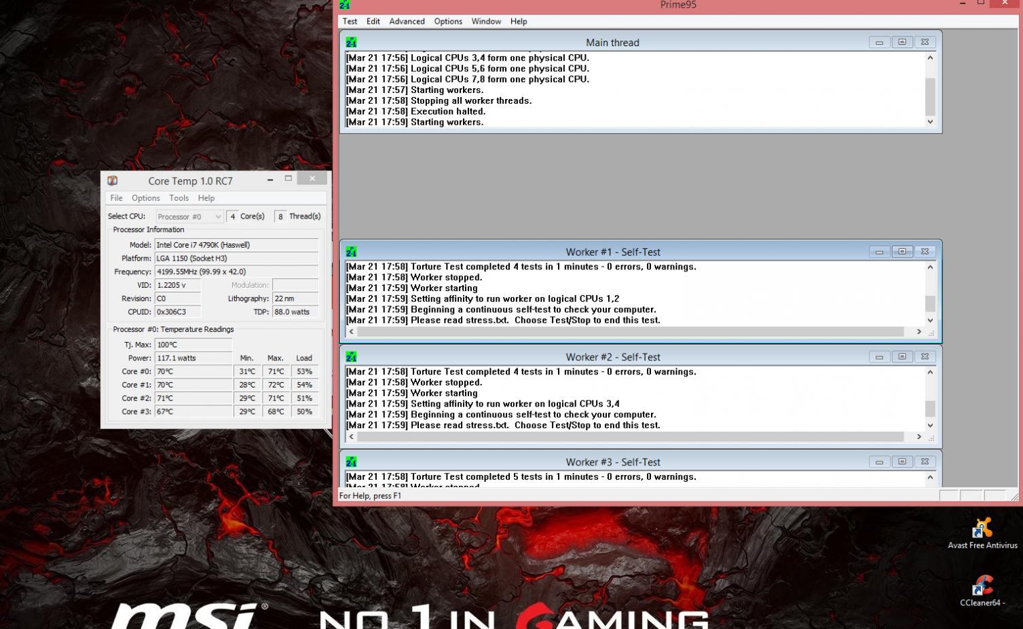Click 'Starting workers.' line at 17:59
This screenshot has width=1023, height=629.
click(415, 122)
